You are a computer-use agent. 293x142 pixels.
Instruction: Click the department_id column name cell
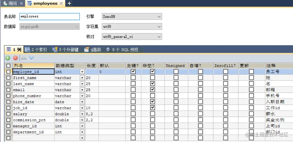coord(34,132)
